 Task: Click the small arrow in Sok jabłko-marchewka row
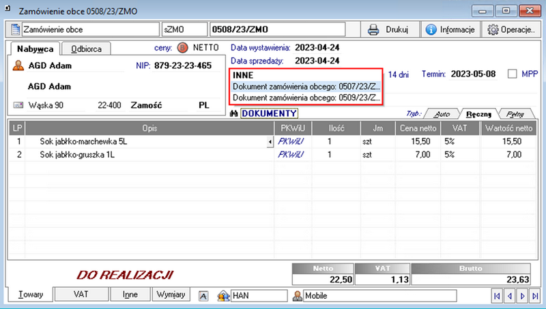[270, 142]
